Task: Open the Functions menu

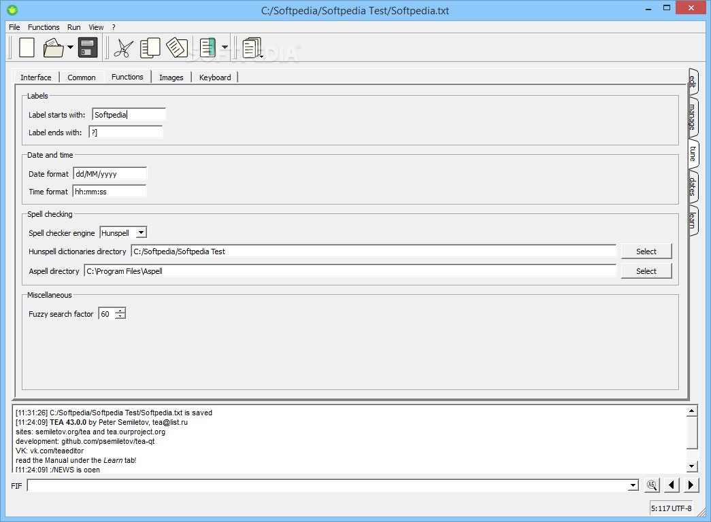Action: (44, 27)
